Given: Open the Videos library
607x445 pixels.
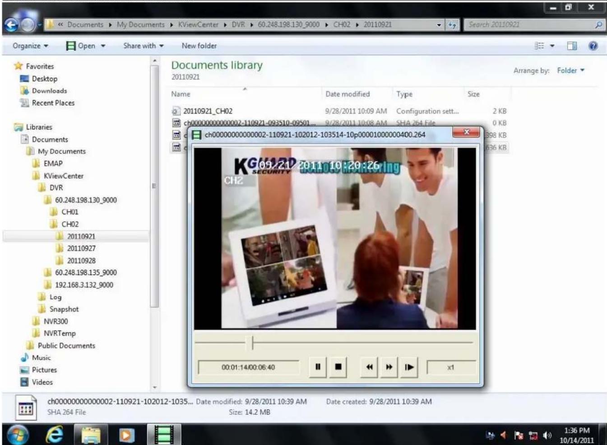Looking at the screenshot, I should coord(42,382).
